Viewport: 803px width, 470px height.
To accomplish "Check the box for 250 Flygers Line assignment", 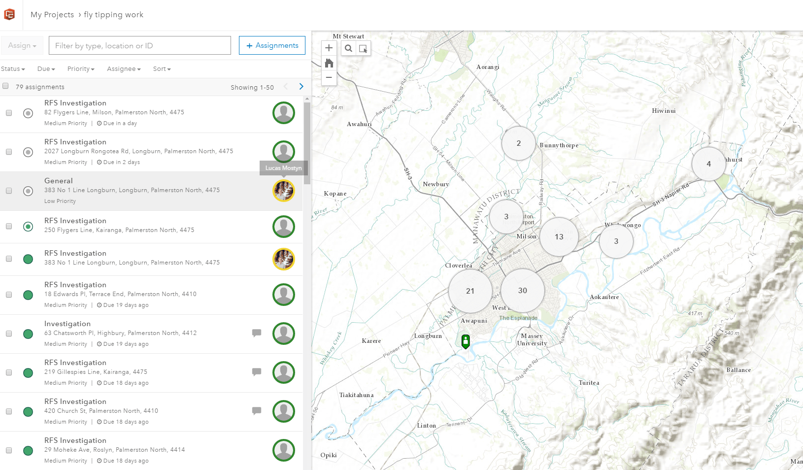I will pos(8,226).
